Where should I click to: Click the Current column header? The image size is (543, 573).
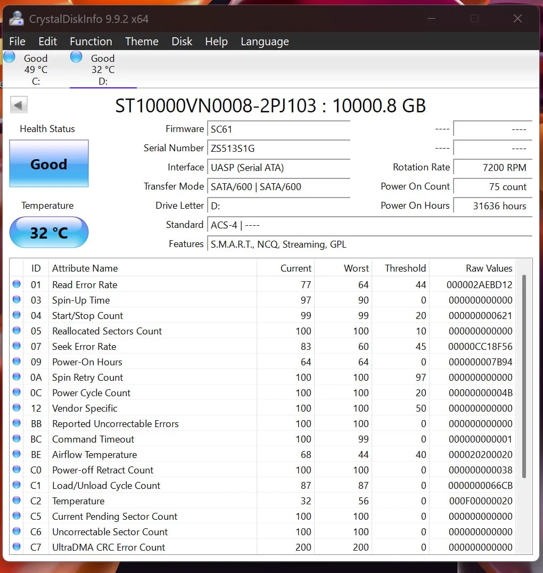[x=285, y=268]
